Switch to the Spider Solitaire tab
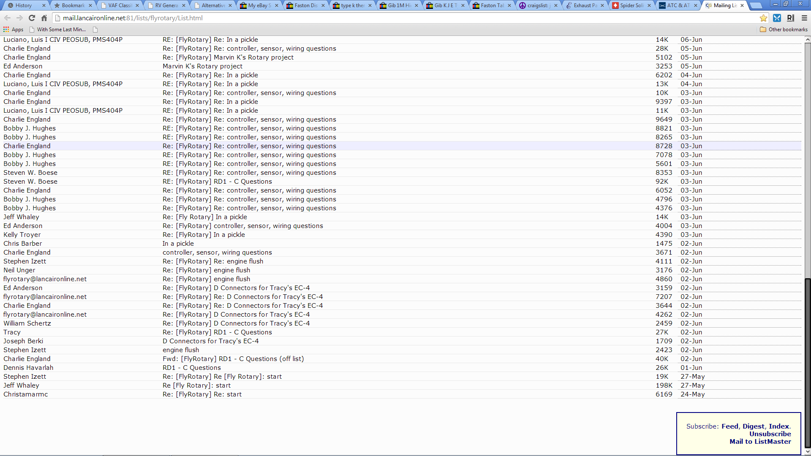This screenshot has height=456, width=811. 631,5
